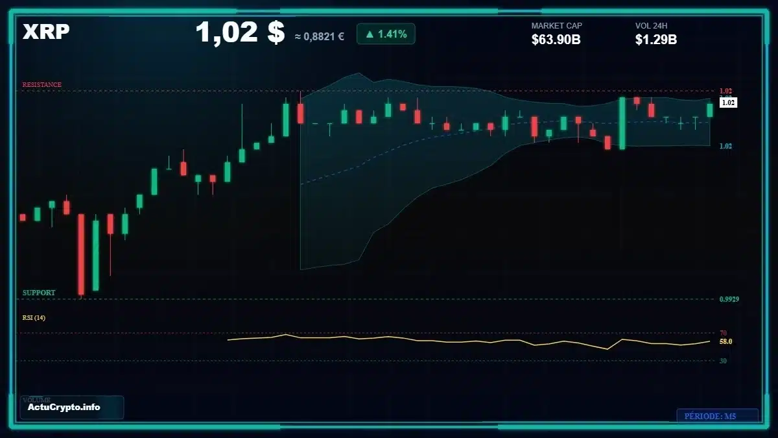Click the RSI (14) indicator label

coord(34,317)
